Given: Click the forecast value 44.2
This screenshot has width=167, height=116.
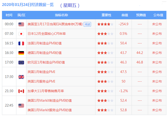Looking at the screenshot, I should (140, 53).
